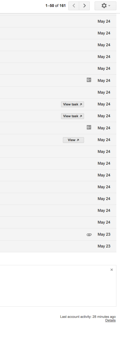This screenshot has width=120, height=349.
Task: Go to newer emails with left arrow
Action: (x=74, y=6)
